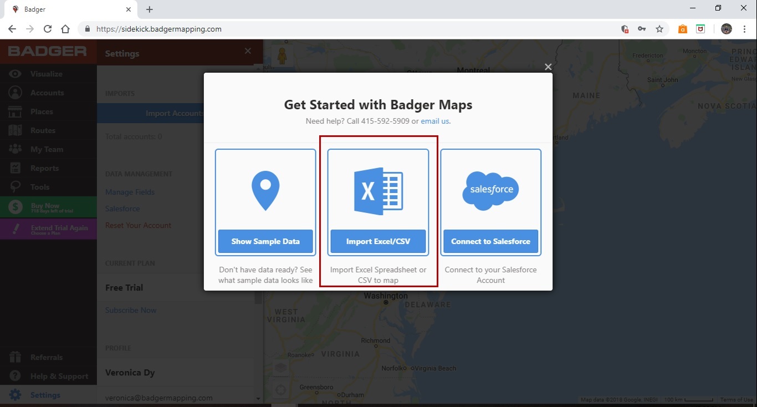
Task: Click the orange extension icon
Action: tap(683, 29)
